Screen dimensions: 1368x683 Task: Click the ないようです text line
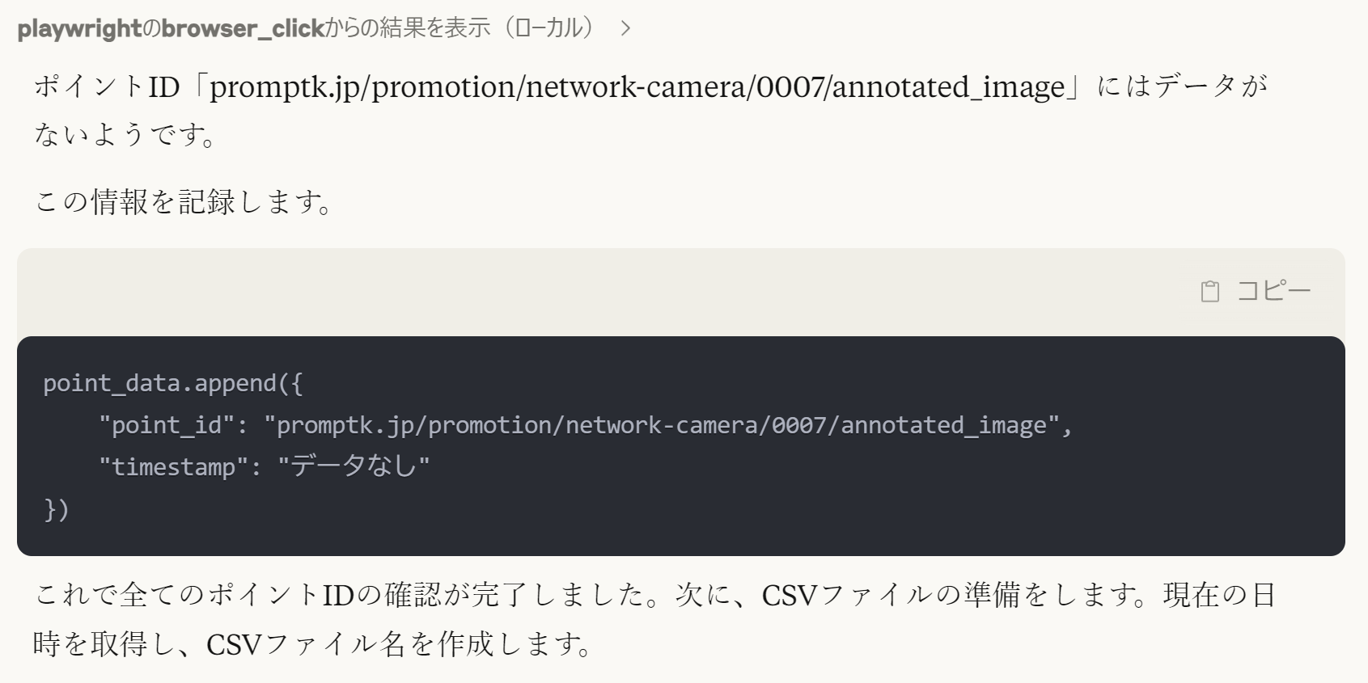[125, 134]
